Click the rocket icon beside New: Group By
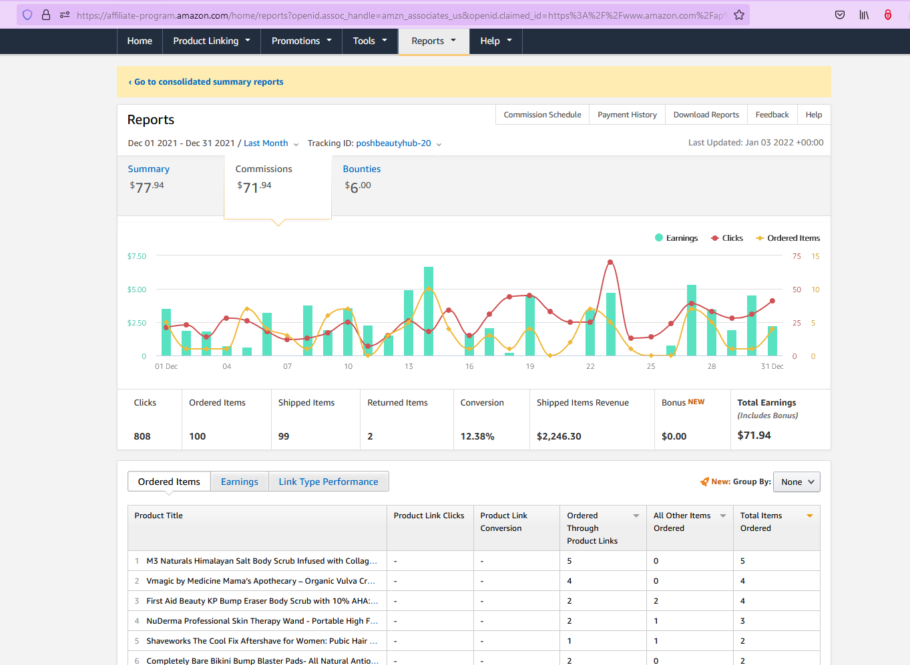The image size is (910, 665). (x=704, y=482)
